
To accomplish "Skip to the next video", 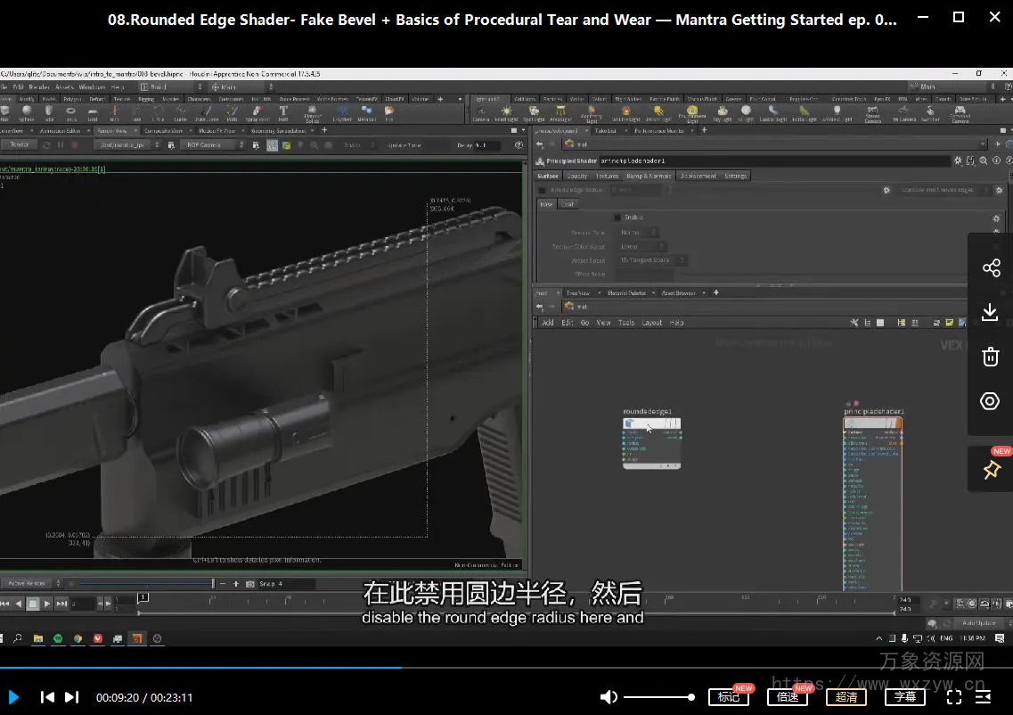I will click(x=72, y=697).
